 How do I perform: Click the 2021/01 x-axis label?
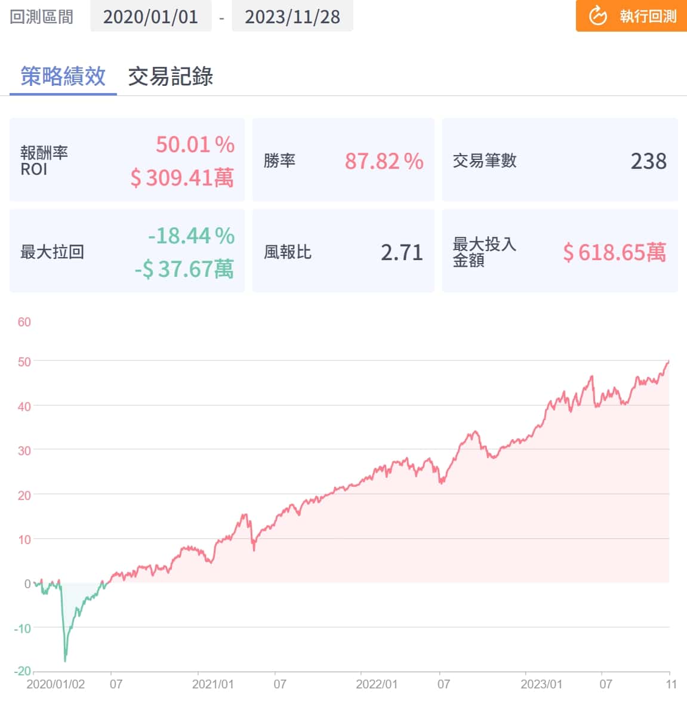(213, 684)
